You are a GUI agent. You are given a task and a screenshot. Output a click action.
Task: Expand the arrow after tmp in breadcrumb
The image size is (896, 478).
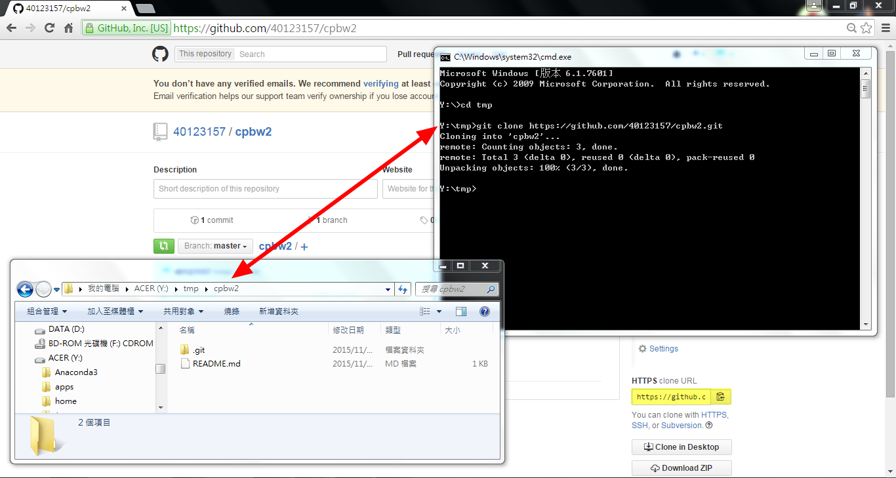(206, 289)
